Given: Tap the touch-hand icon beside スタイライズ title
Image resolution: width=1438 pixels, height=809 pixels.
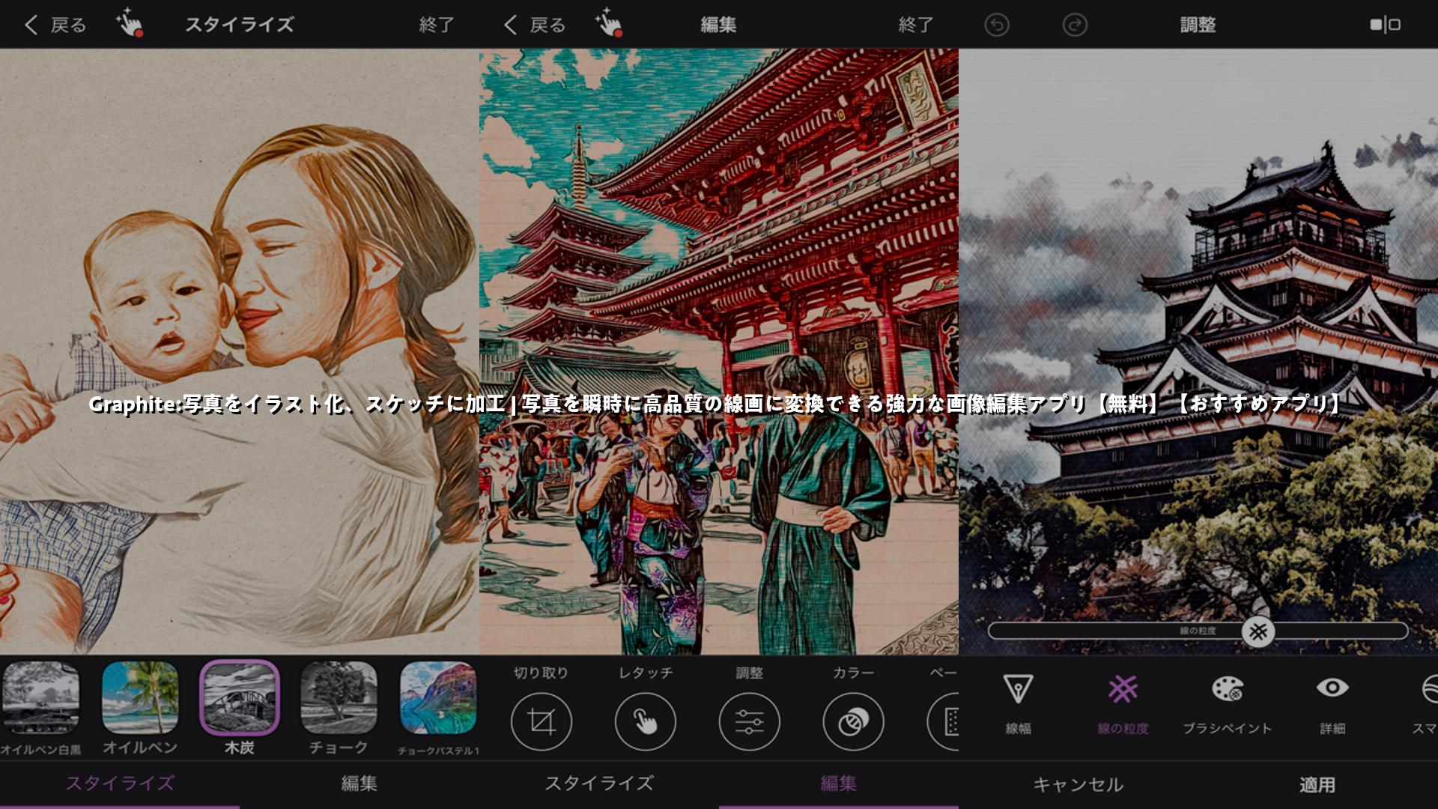Looking at the screenshot, I should [130, 23].
